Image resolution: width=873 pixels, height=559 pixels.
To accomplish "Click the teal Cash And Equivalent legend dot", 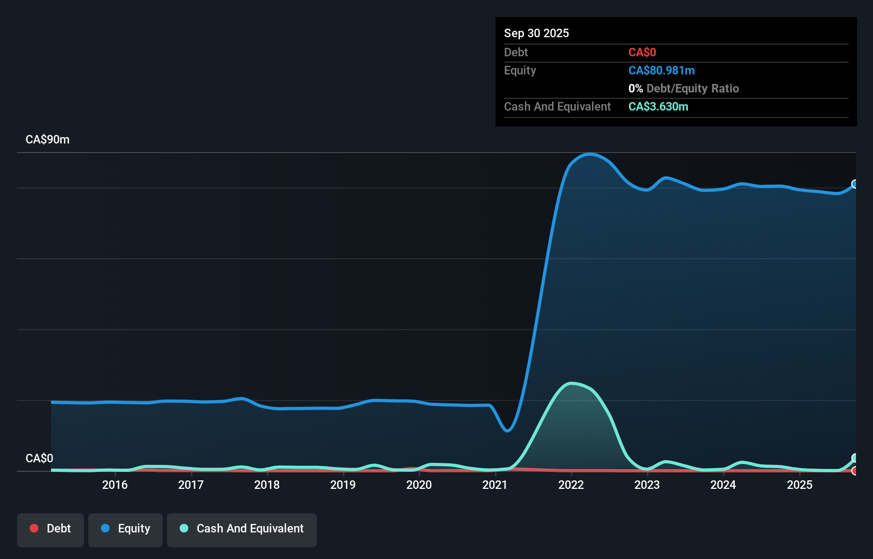I will 183,528.
